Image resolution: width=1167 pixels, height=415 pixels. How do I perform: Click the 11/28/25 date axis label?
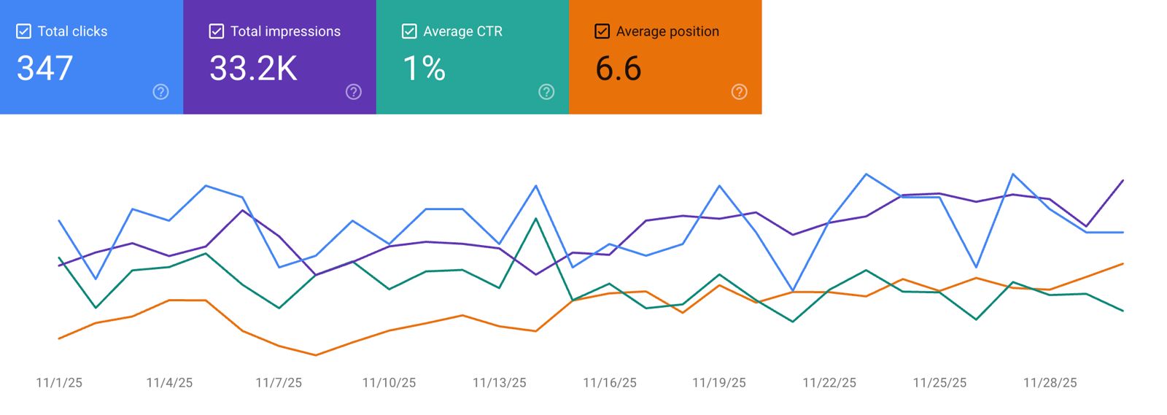point(1050,383)
